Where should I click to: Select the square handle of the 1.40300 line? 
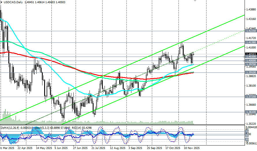pos(244,57)
